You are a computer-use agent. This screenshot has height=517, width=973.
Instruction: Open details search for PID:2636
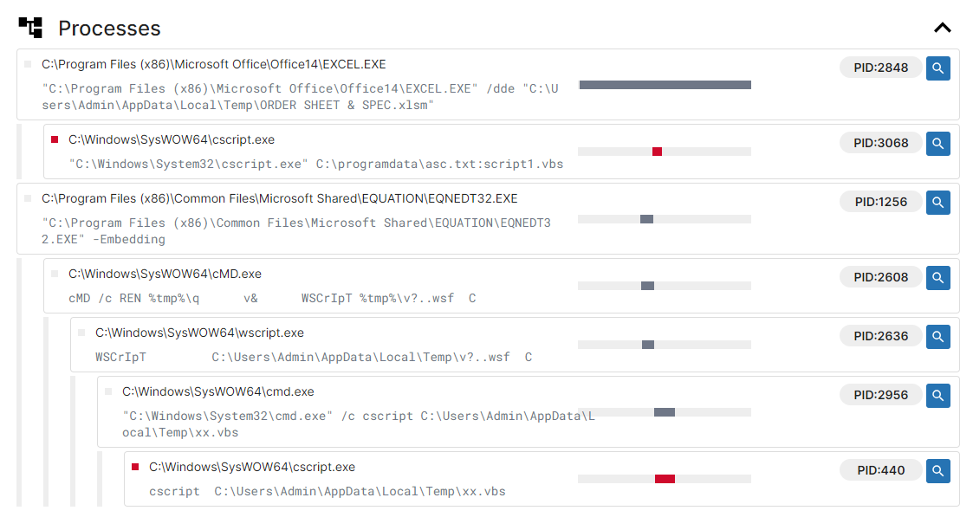click(937, 337)
